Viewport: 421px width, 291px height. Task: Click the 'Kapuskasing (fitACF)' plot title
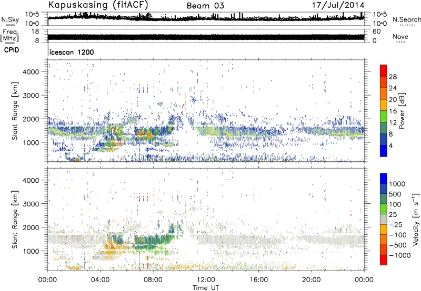98,5
